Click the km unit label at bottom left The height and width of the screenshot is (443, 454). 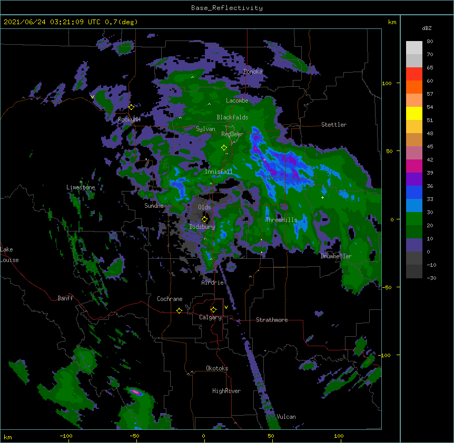click(x=8, y=437)
